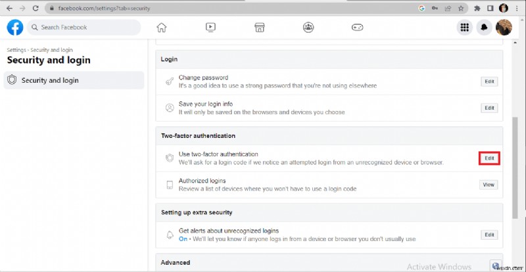The image size is (526, 272).
Task: Open the Chrome profile avatar
Action: pos(503,9)
